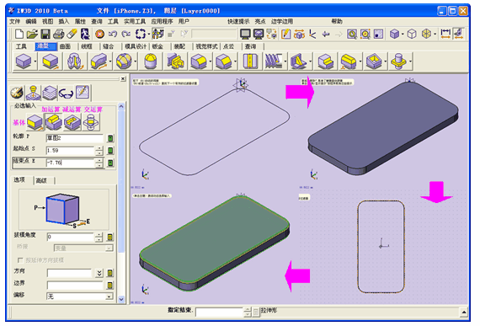480x326 pixels.
Task: Close the left input panel
Action: 123,78
